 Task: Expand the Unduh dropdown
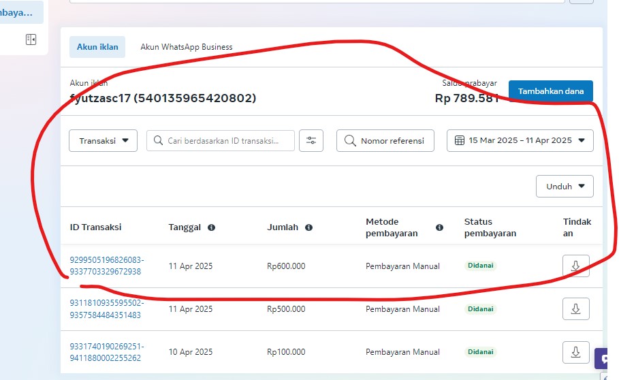click(x=565, y=186)
